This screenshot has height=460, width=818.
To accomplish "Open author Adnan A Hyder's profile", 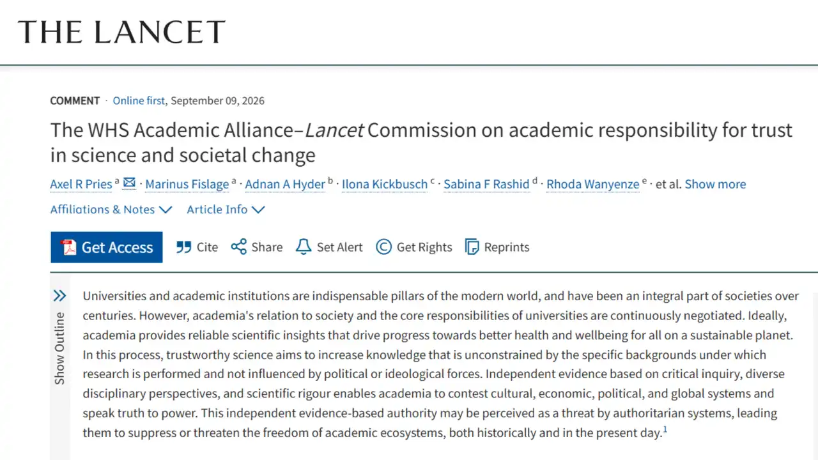I will click(x=285, y=184).
